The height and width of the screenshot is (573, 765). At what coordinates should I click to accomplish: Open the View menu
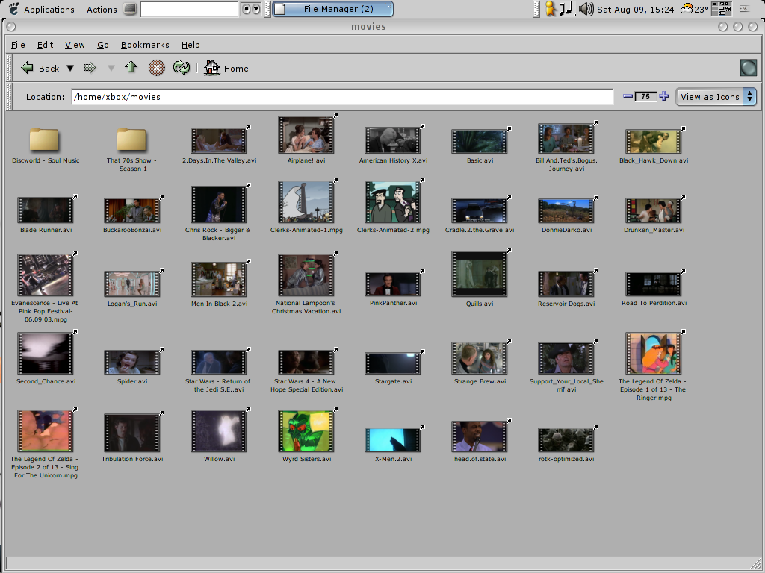(75, 45)
